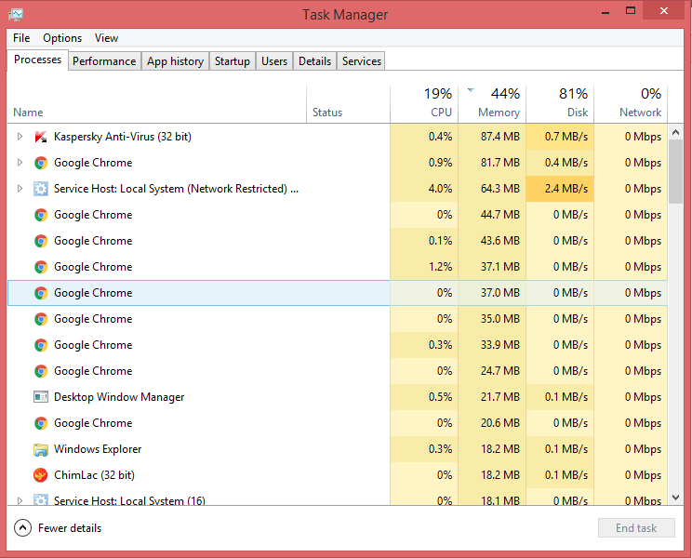
Task: Click the Chrome icon in the highlighted row
Action: point(41,293)
